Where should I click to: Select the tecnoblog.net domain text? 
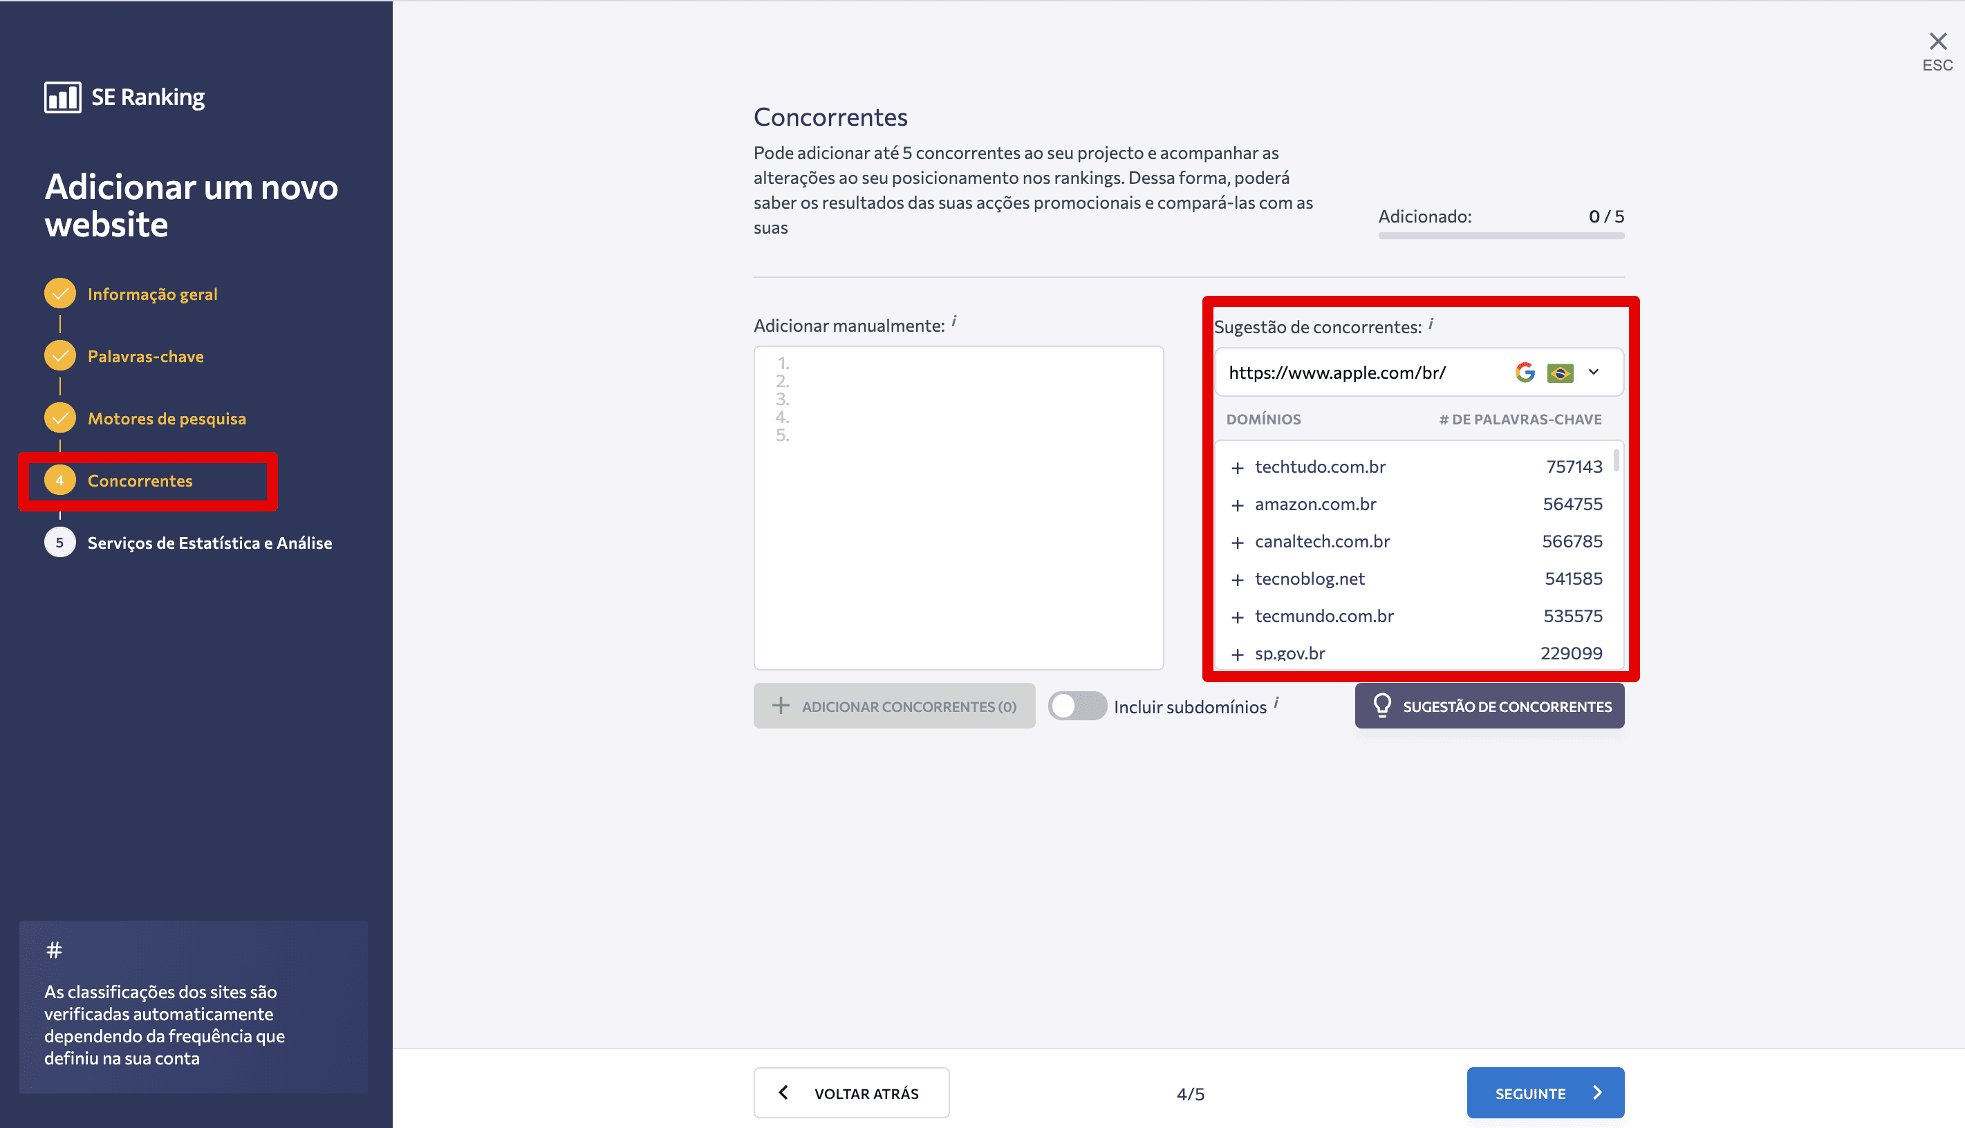[x=1310, y=578]
